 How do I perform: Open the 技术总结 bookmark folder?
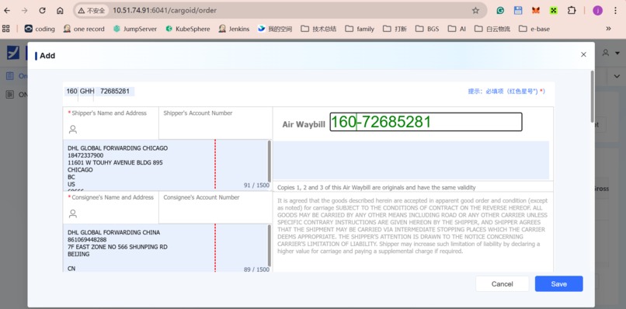point(318,29)
